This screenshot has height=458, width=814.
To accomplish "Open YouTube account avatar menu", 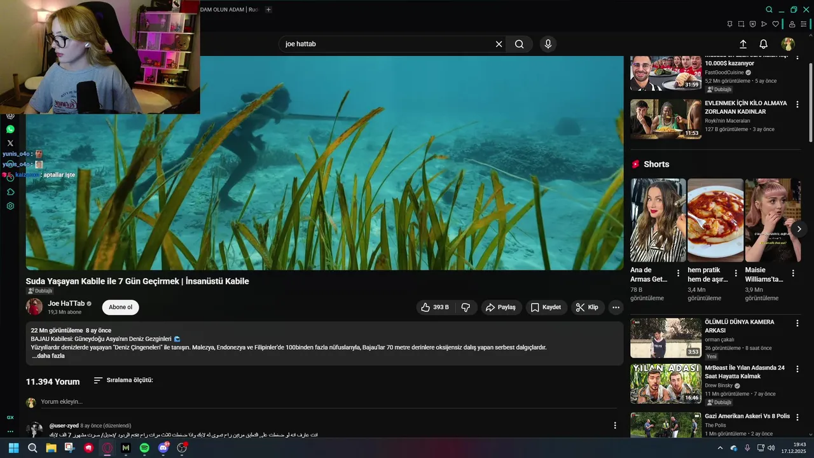I will pyautogui.click(x=788, y=44).
